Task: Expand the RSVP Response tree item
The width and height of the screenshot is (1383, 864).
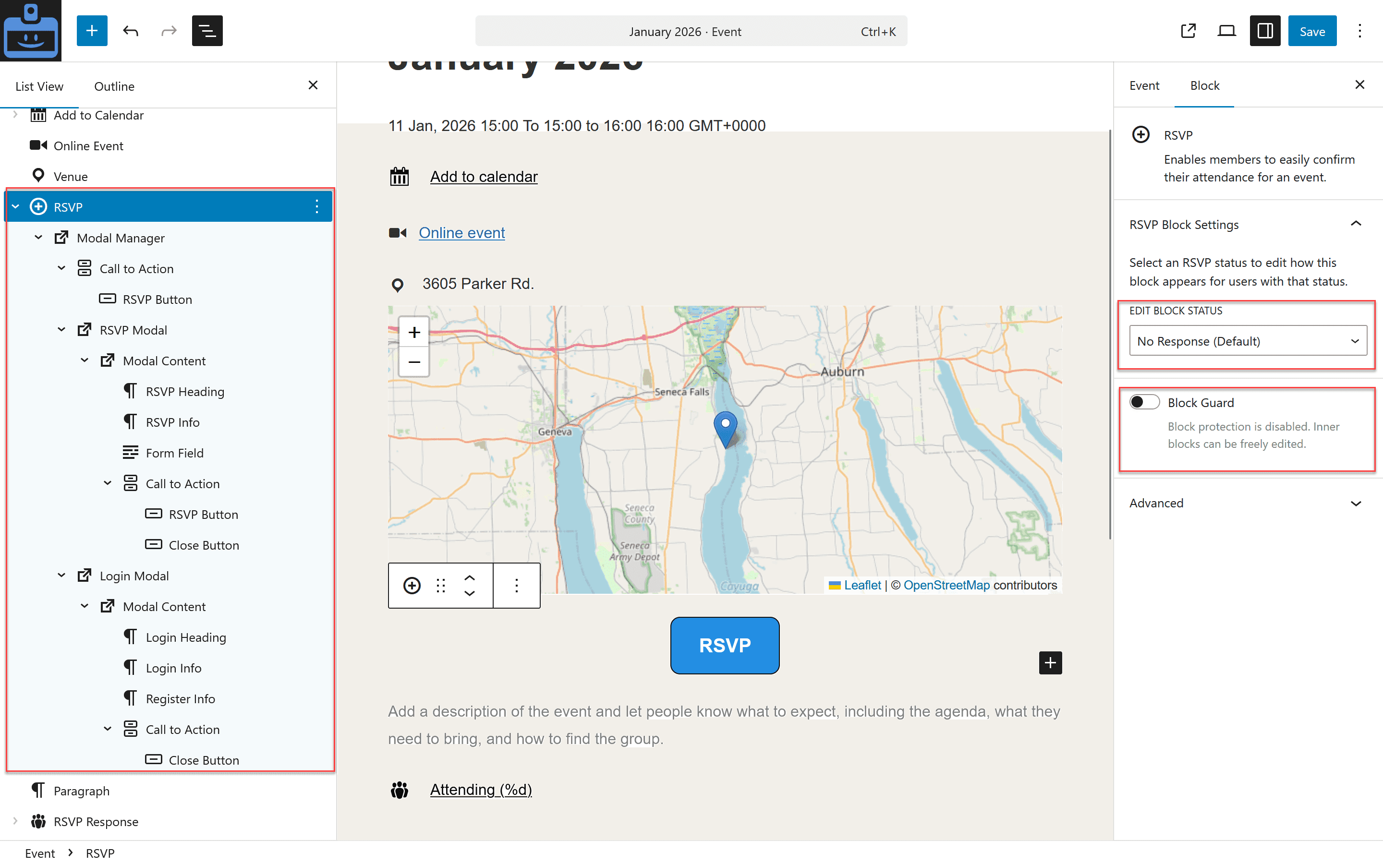Action: coord(15,821)
